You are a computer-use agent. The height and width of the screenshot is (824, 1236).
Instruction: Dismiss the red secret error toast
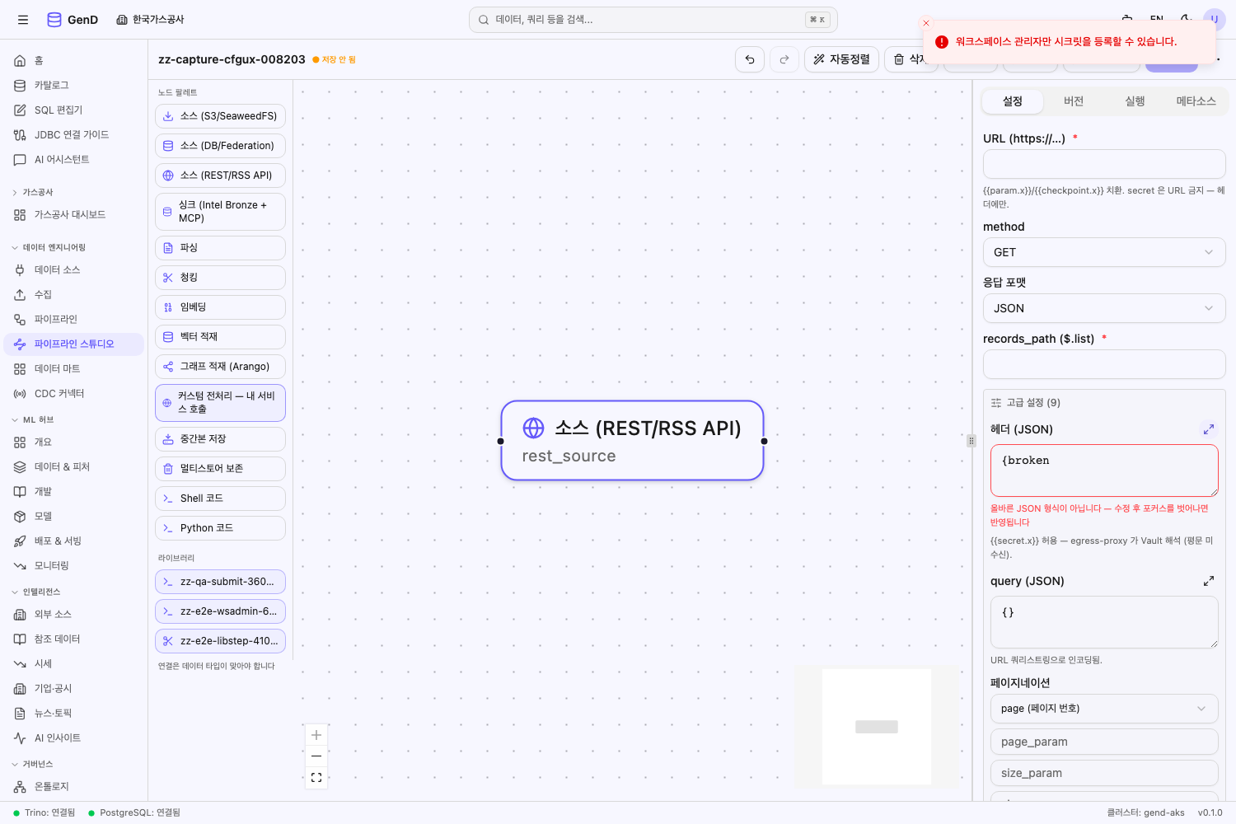pyautogui.click(x=926, y=23)
